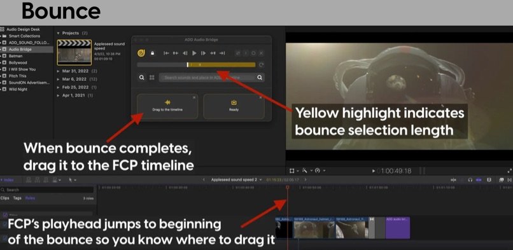513x250 pixels.
Task: Dismiss the Ready tile
Action: click(260, 97)
